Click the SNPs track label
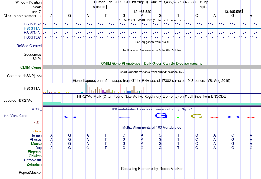 (37, 59)
